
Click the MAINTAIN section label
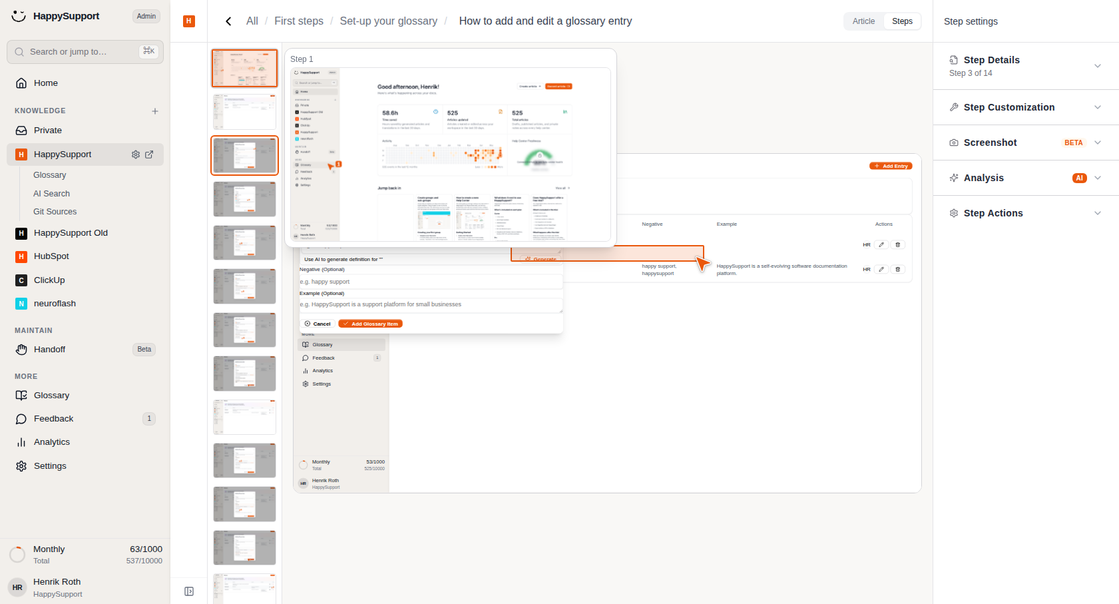(x=33, y=330)
